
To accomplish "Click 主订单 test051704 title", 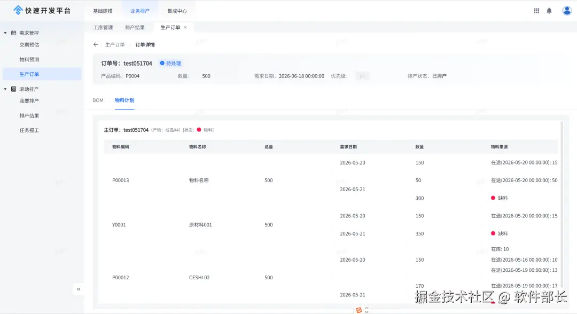I will [x=126, y=130].
